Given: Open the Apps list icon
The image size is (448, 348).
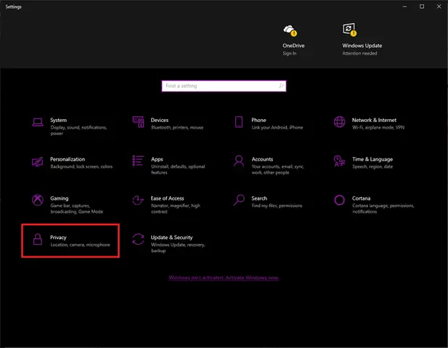Looking at the screenshot, I should (138, 161).
